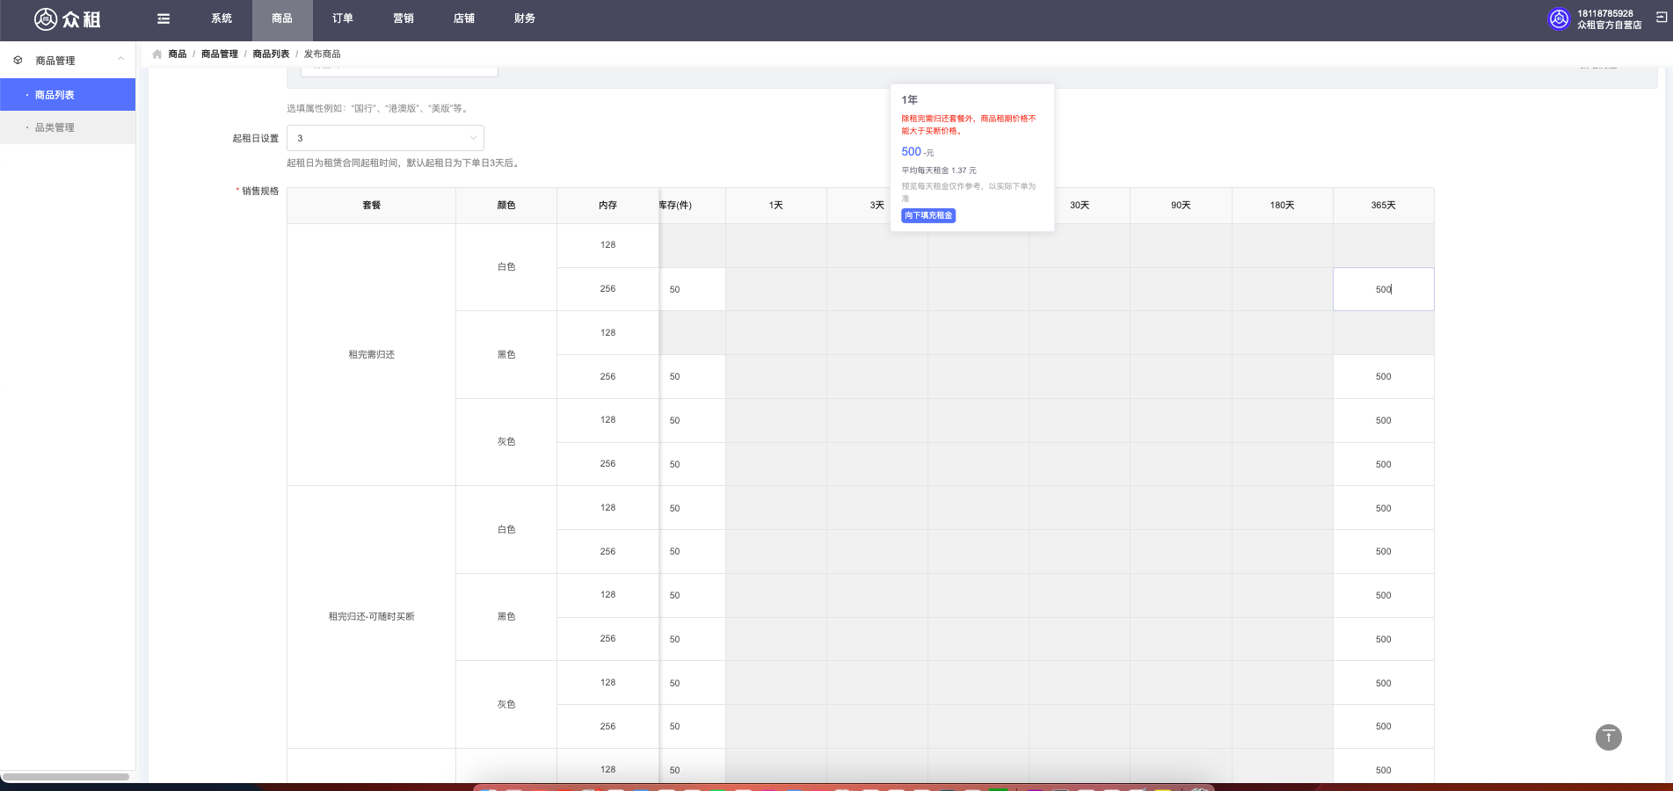Image resolution: width=1673 pixels, height=791 pixels.
Task: Open the 系统 top menu
Action: click(x=222, y=18)
